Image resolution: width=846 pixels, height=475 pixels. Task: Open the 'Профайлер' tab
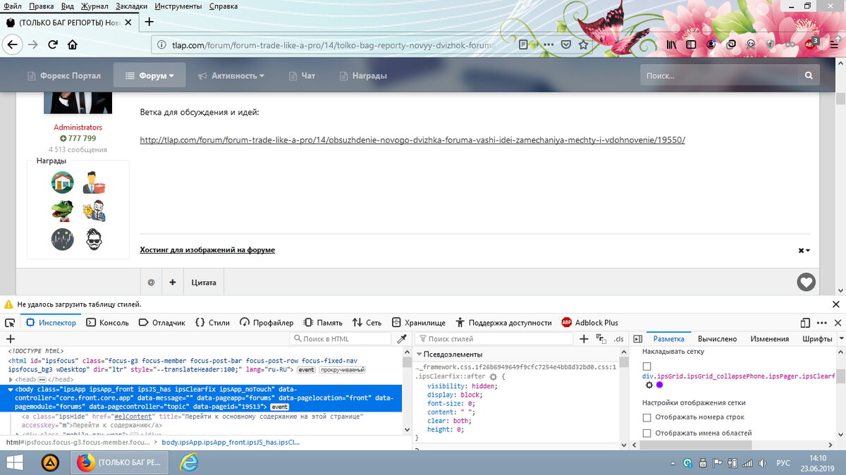(266, 323)
